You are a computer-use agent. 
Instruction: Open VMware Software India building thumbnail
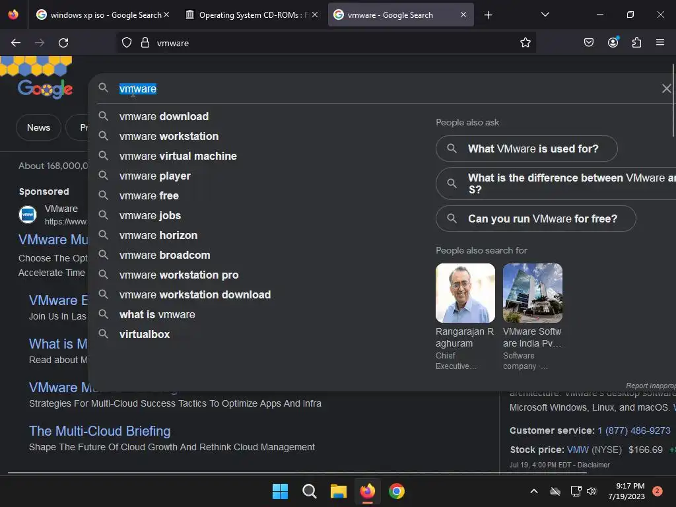[533, 293]
